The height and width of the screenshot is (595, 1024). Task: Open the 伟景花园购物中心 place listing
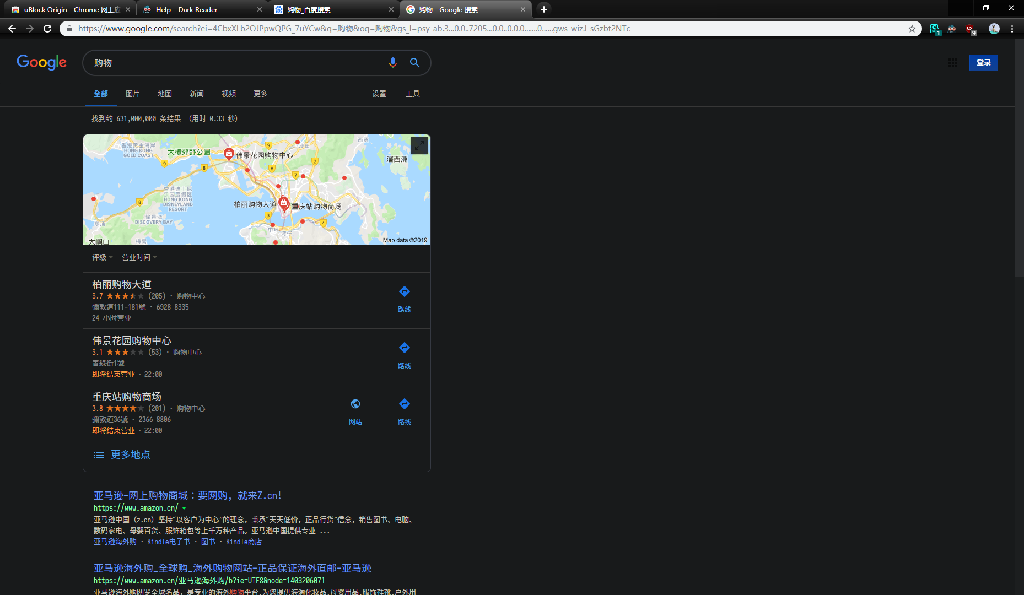132,340
